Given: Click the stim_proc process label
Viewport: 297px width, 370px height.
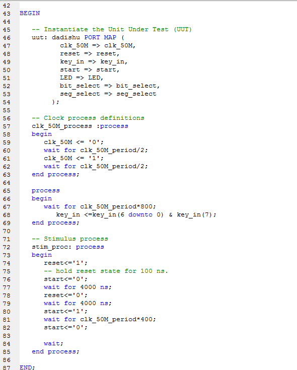Looking at the screenshot, I should tap(52, 247).
